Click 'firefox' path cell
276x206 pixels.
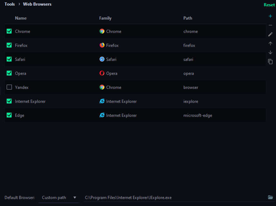click(189, 45)
